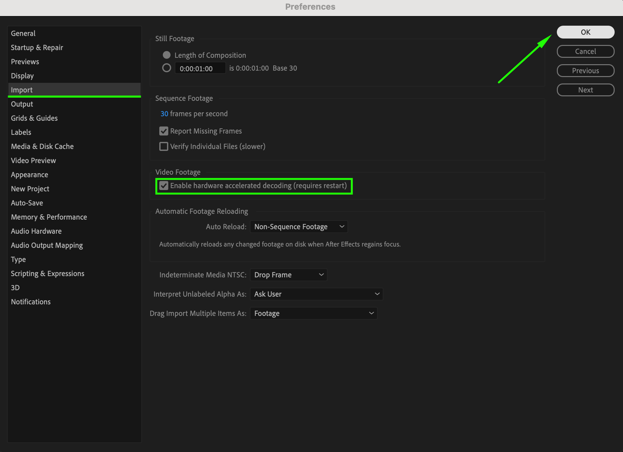Select Length of Composition radio button

point(166,55)
